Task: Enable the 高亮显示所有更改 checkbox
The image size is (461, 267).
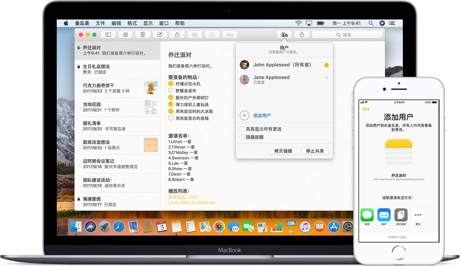Action: [242, 129]
